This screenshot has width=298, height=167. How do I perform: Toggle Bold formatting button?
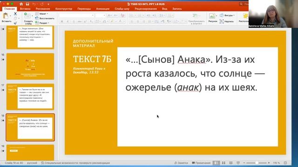(x=62, y=22)
